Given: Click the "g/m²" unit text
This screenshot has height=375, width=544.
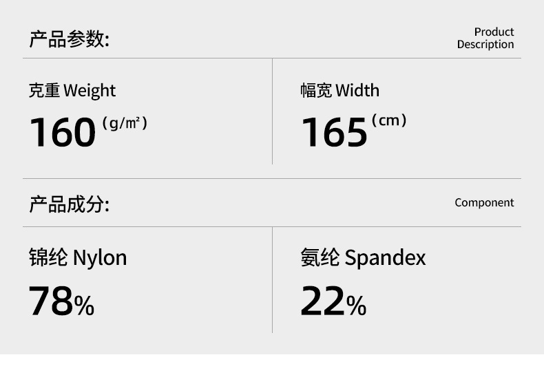Looking at the screenshot, I should click(125, 124).
